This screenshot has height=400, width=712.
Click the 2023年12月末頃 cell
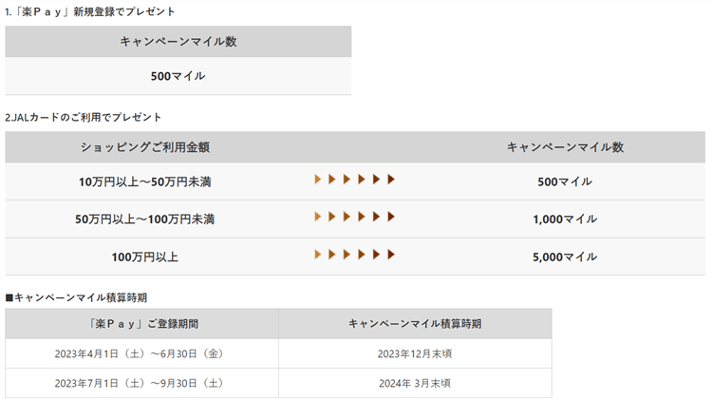[x=415, y=353]
